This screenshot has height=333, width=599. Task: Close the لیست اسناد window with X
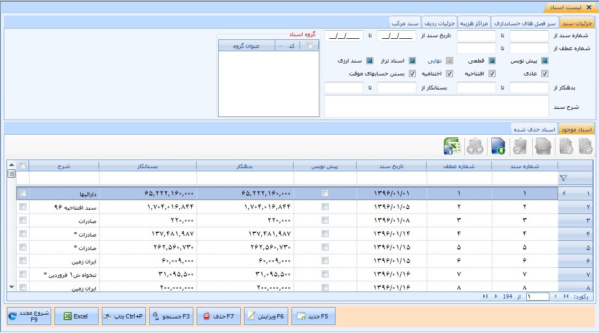tap(589, 7)
